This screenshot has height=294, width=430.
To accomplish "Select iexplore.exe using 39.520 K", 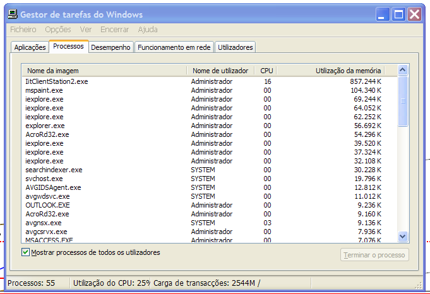I will (x=210, y=143).
